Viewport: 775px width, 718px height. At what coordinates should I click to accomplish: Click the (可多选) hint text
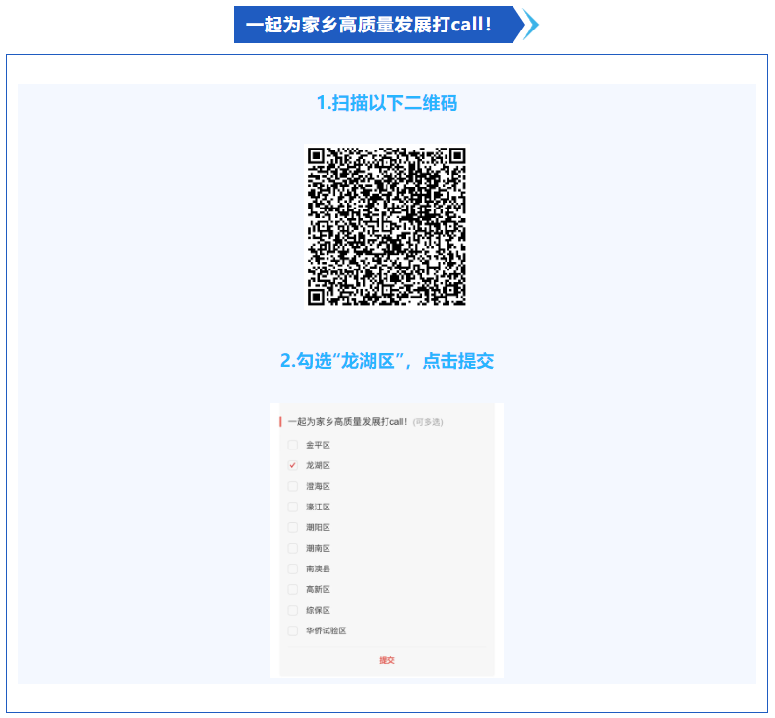click(428, 422)
